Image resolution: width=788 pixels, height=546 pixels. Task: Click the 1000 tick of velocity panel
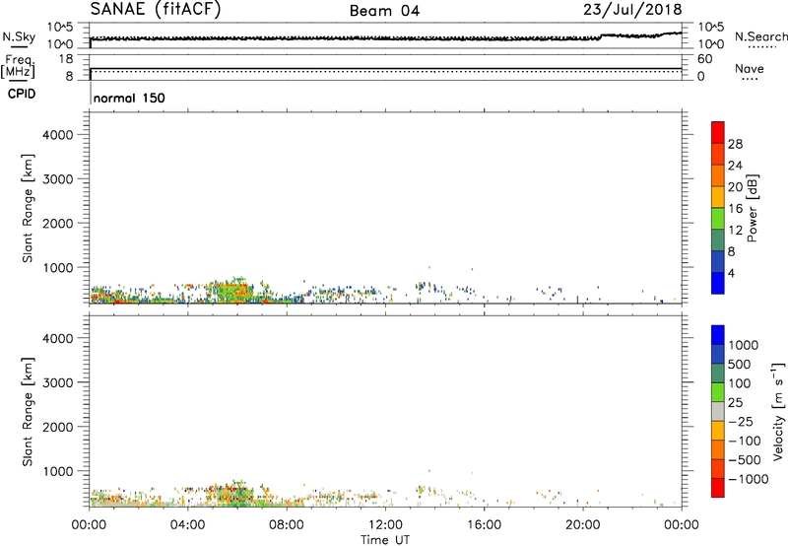coord(58,471)
